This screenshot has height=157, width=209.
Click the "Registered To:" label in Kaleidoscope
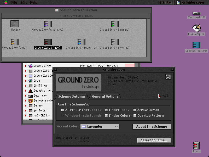pyautogui.click(x=67, y=138)
